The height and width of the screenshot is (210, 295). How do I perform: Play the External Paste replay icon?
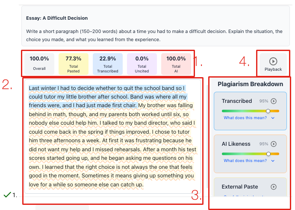click(x=274, y=187)
